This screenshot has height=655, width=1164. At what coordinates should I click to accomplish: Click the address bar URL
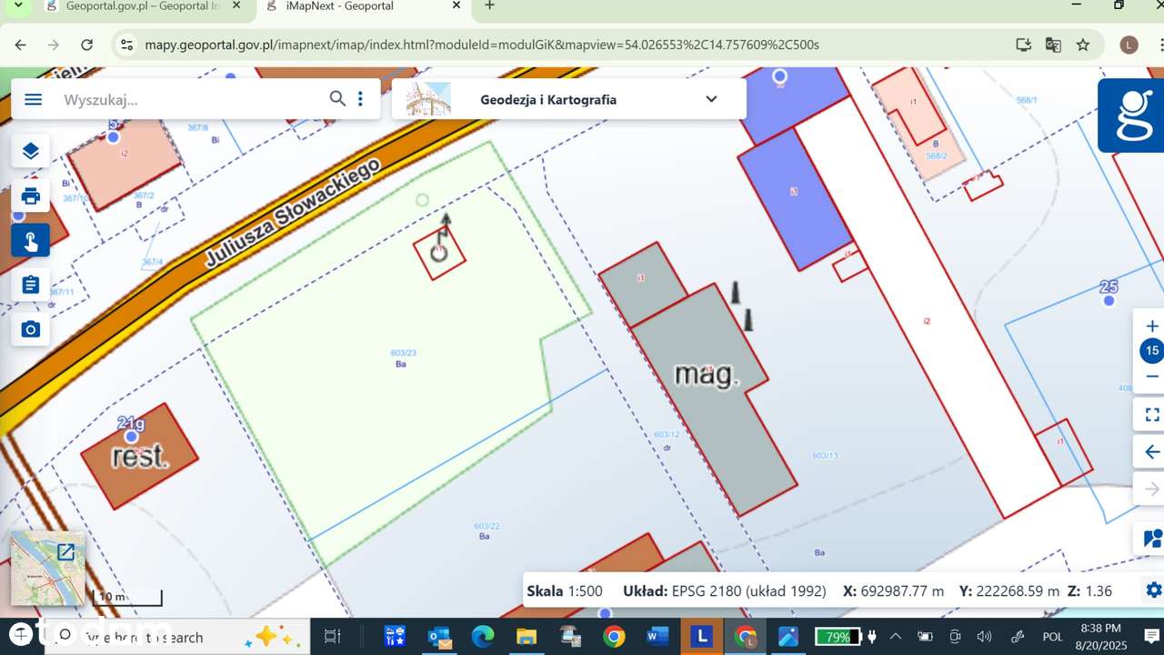point(482,45)
